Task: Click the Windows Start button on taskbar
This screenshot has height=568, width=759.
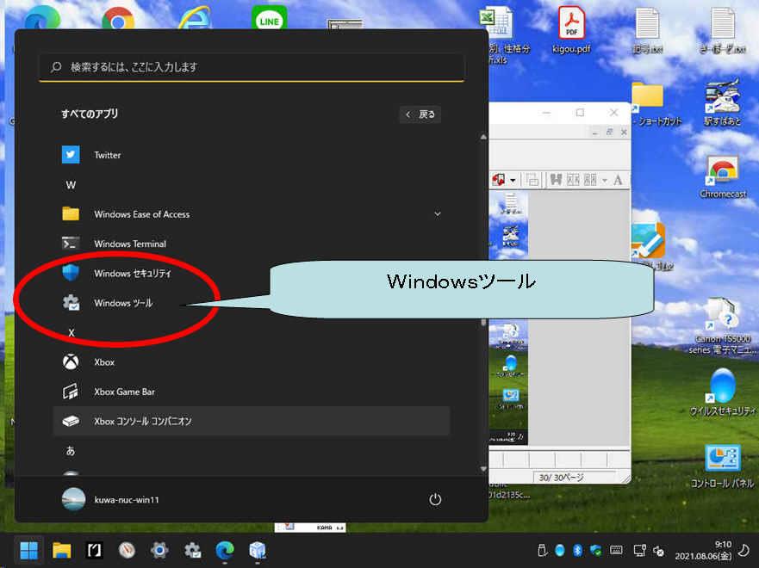Action: (29, 550)
